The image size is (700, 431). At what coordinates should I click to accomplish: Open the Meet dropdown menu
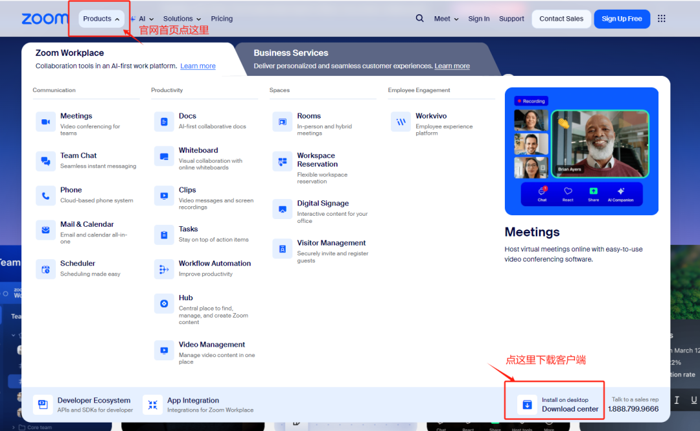(x=446, y=19)
